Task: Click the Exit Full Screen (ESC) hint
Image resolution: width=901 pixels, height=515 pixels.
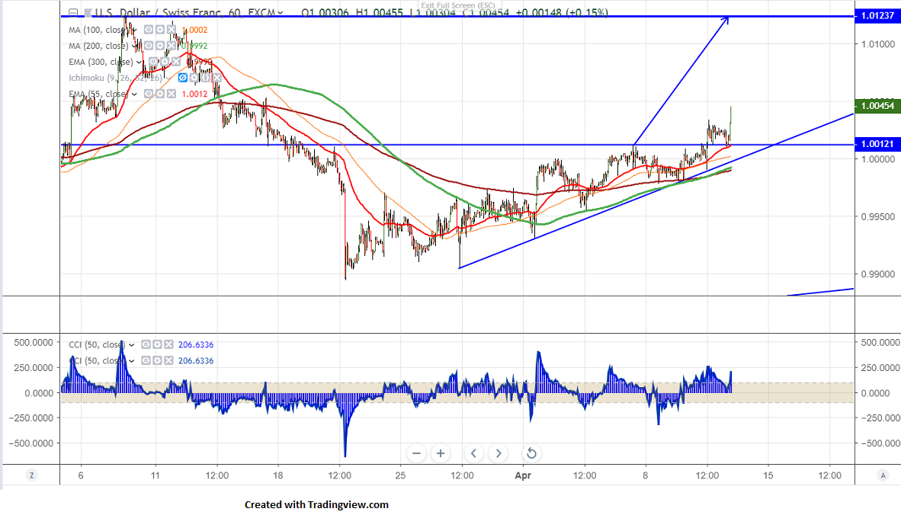Action: tap(458, 6)
